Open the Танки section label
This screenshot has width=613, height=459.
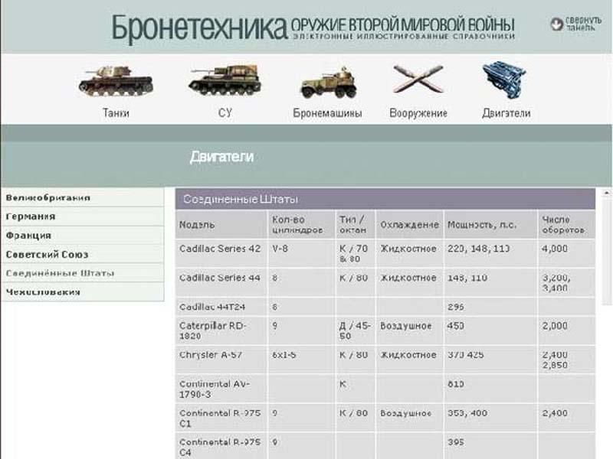pos(116,113)
